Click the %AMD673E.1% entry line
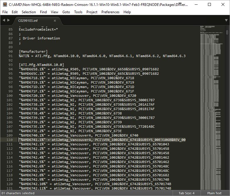230x196 pixels. click(87, 127)
